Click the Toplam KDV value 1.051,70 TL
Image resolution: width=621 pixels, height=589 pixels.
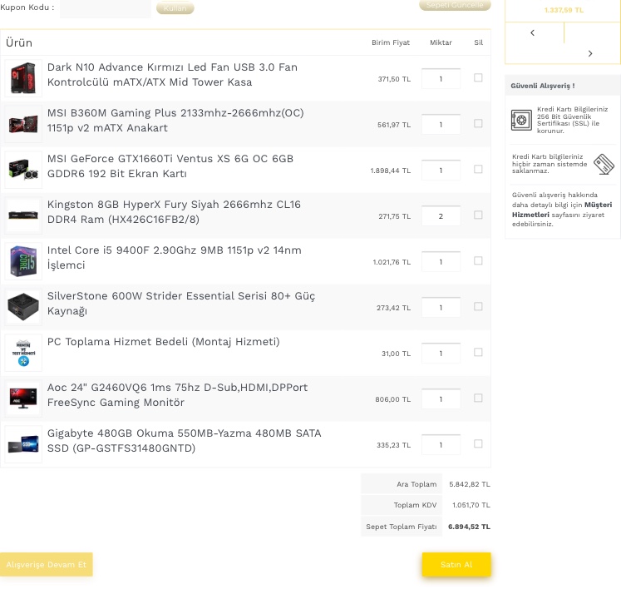[x=471, y=505]
